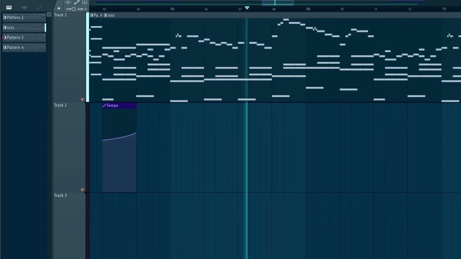Toggle Track 2 mute switch dot
Image resolution: width=461 pixels, height=259 pixels.
pyautogui.click(x=82, y=190)
